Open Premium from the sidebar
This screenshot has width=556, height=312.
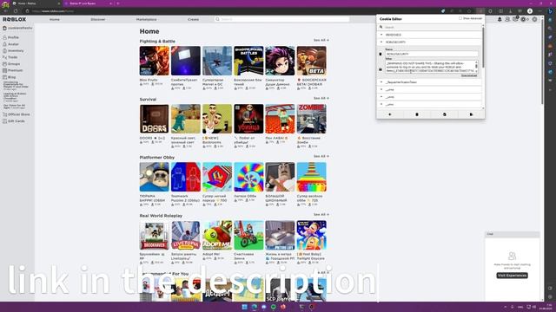(13, 70)
